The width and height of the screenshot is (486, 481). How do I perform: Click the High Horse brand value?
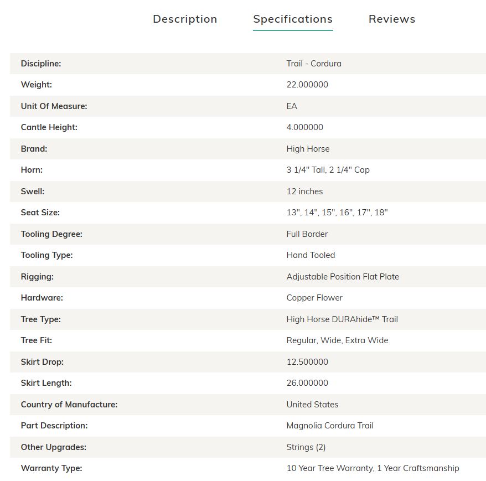pos(308,149)
